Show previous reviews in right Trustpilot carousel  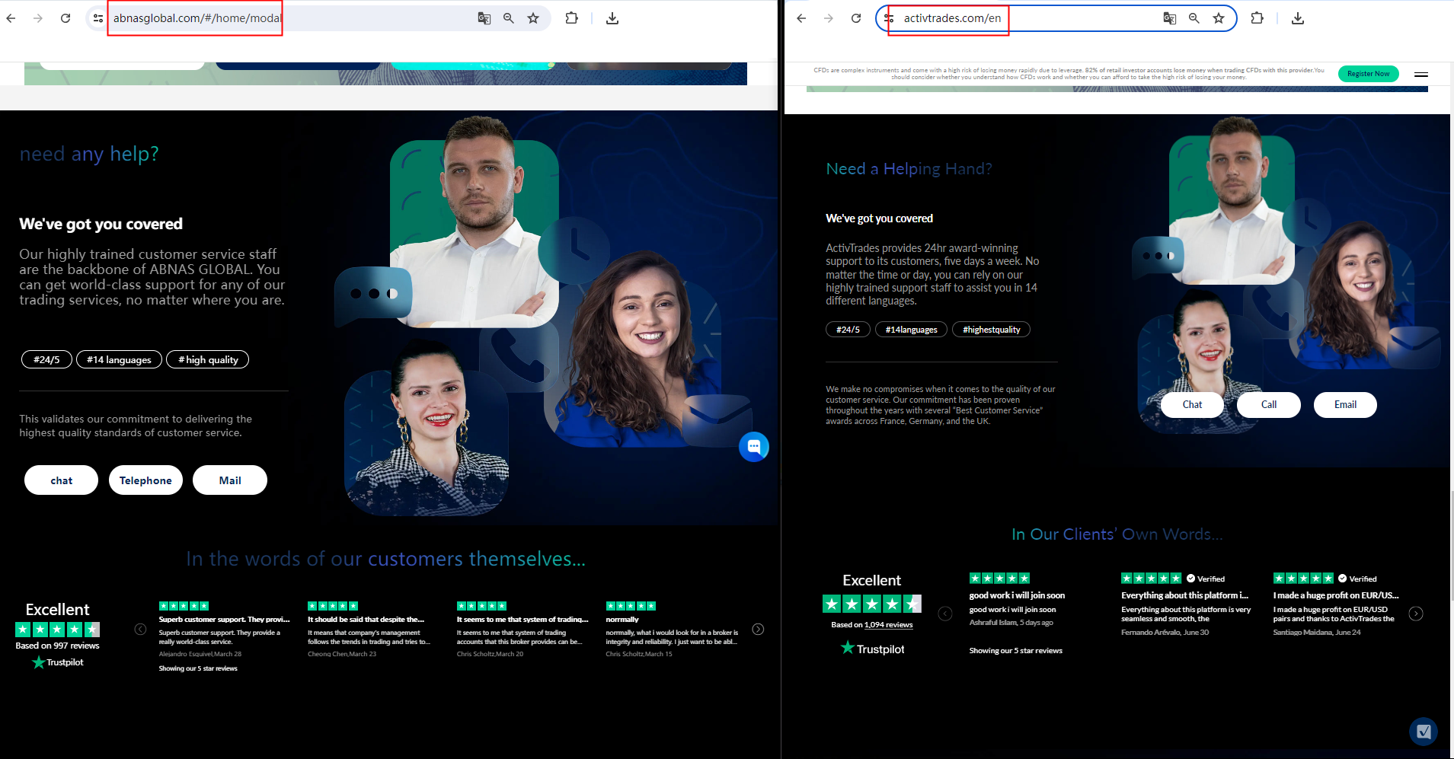click(945, 614)
